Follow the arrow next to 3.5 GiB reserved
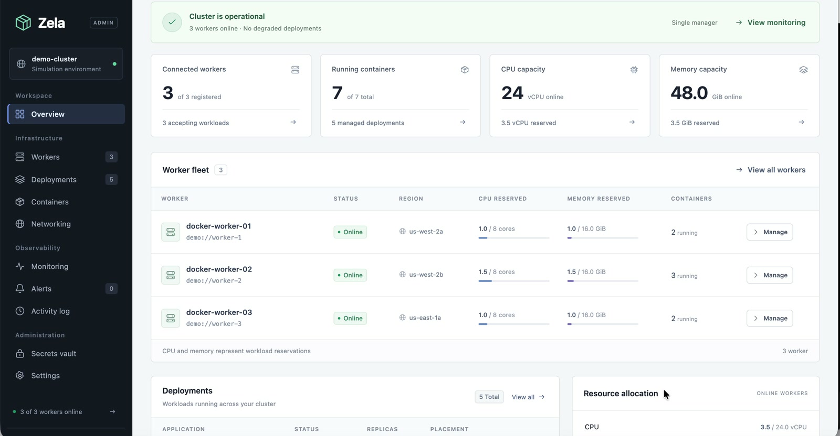Viewport: 840px width, 436px height. coord(801,122)
